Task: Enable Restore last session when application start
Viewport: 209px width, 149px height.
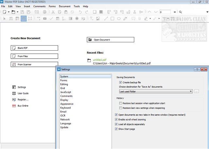Action: (121, 103)
